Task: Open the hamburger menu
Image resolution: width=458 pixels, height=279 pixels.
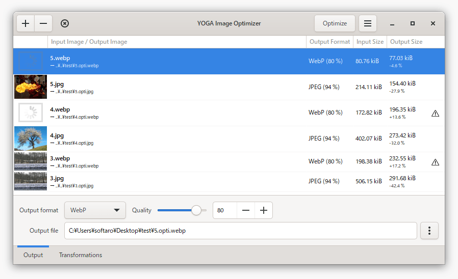Action: (x=367, y=23)
